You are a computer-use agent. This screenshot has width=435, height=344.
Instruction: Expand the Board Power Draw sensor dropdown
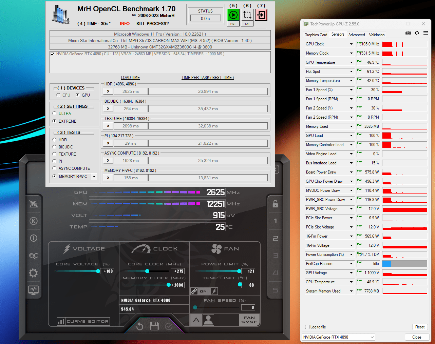[x=351, y=172]
